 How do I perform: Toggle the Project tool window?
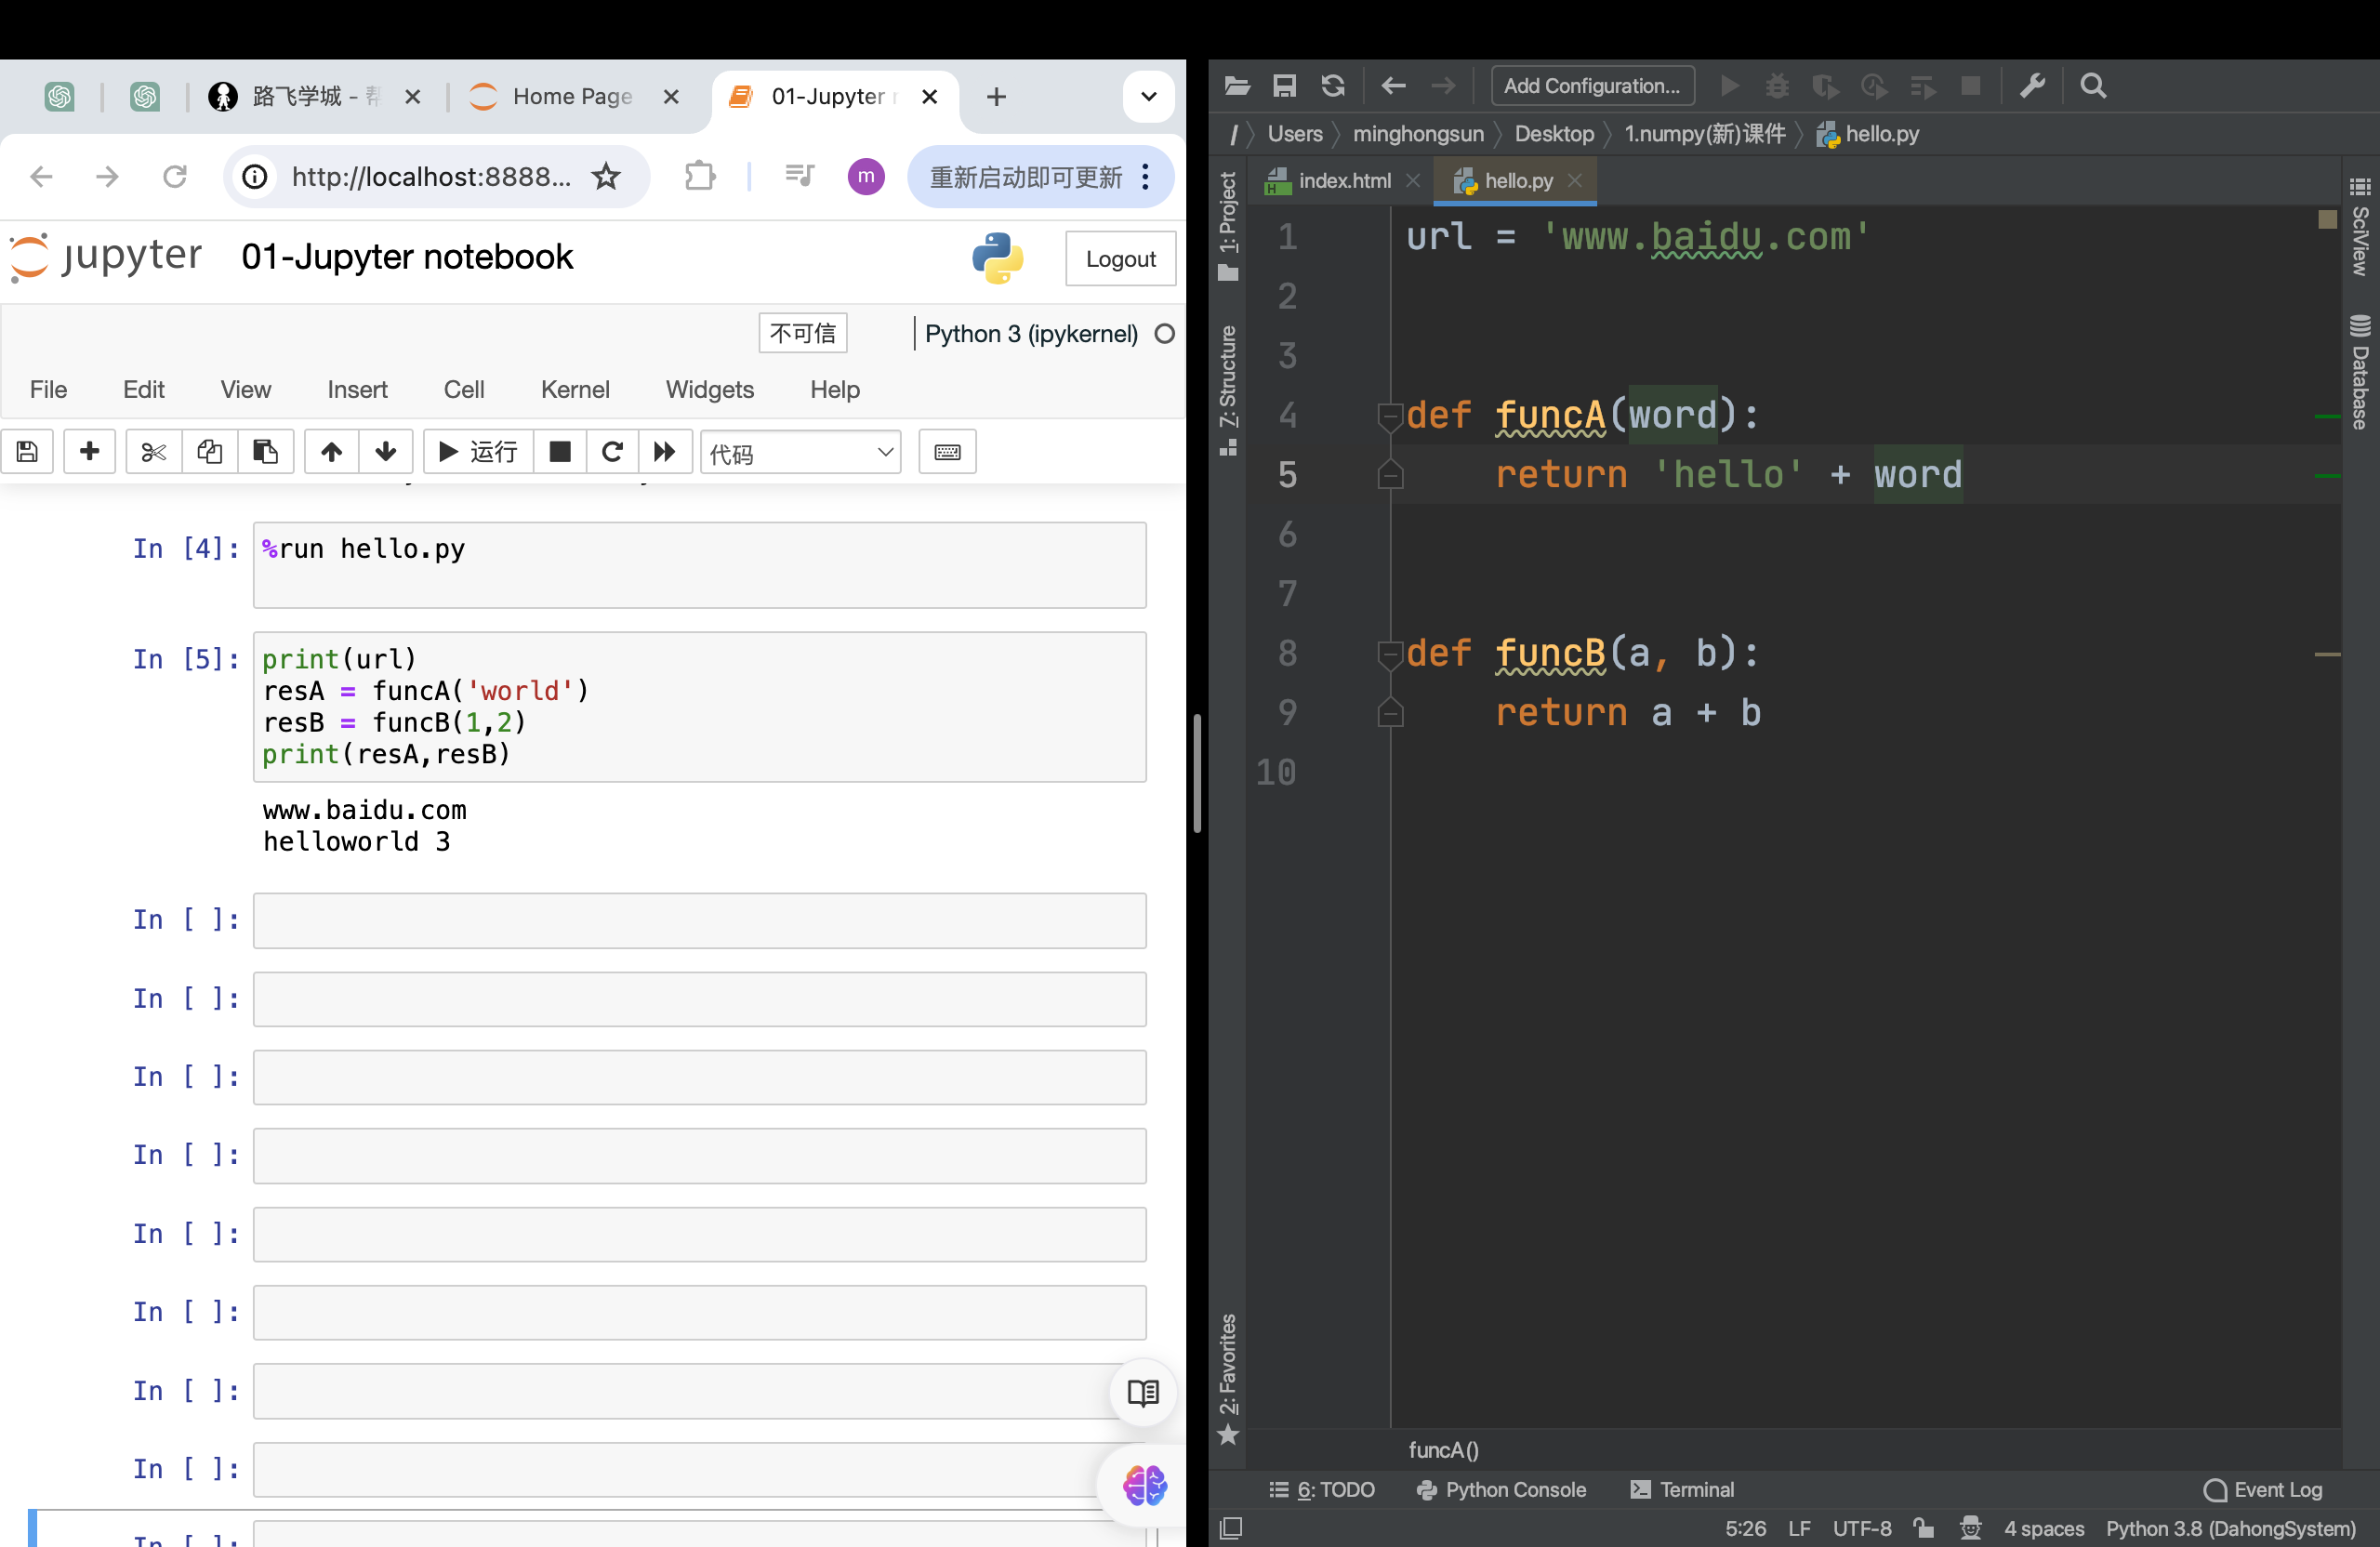(1228, 226)
